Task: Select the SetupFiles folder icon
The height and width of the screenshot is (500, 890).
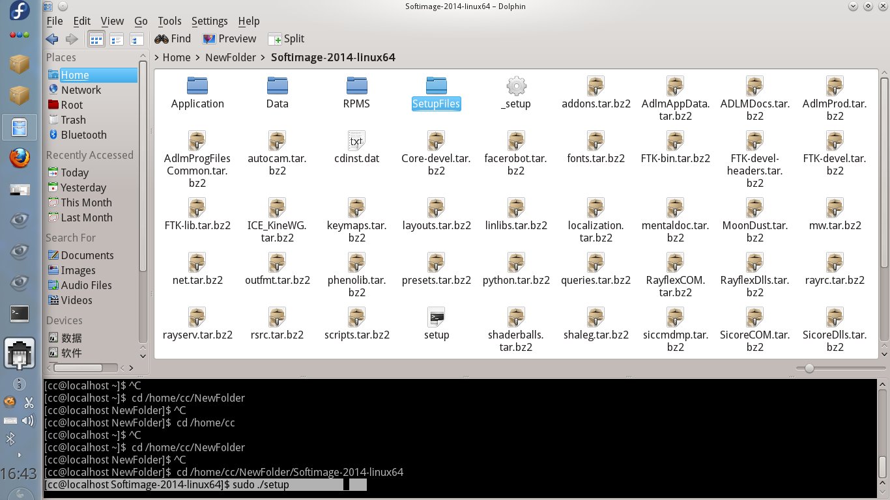Action: point(437,85)
